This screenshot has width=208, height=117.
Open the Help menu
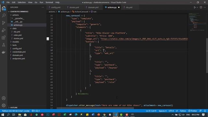tap(57, 2)
